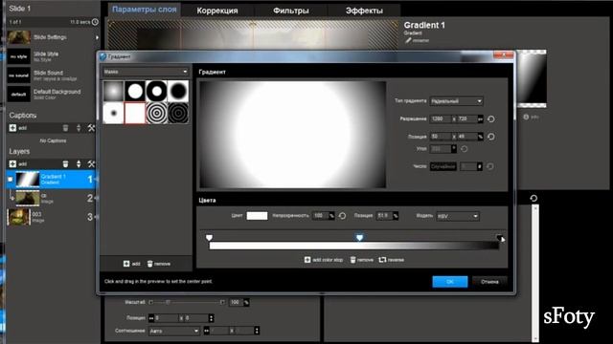Remove the selected gradient preset under the preset list

(x=159, y=264)
